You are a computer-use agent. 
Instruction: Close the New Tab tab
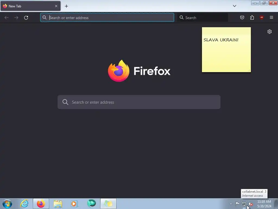pos(56,6)
